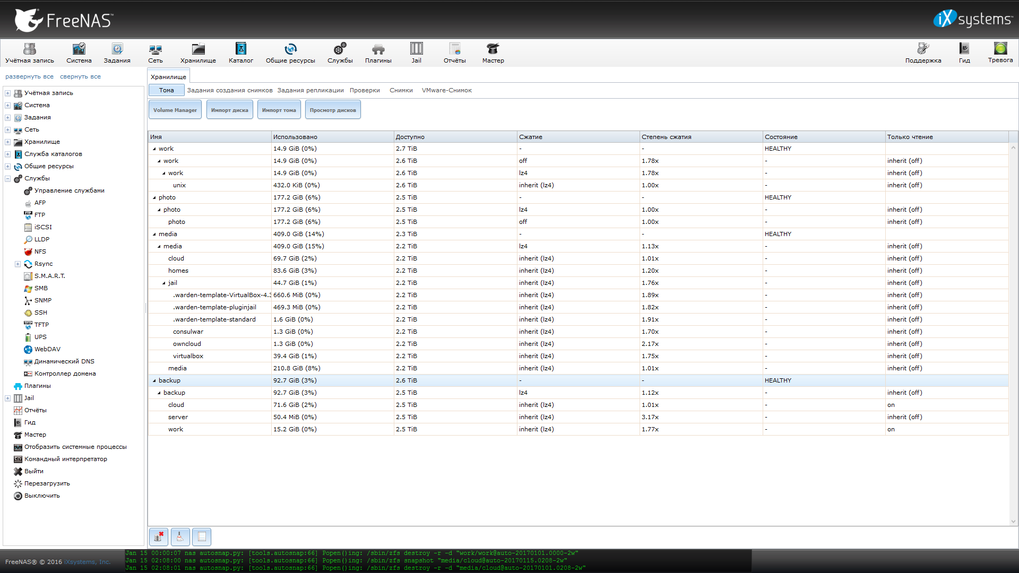Click the detach volume icon at bottom

tap(159, 537)
